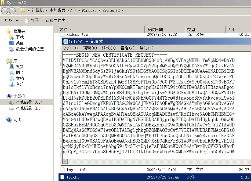Click the 收藏夹 favorites heading
The width and height of the screenshot is (251, 182).
(19, 31)
